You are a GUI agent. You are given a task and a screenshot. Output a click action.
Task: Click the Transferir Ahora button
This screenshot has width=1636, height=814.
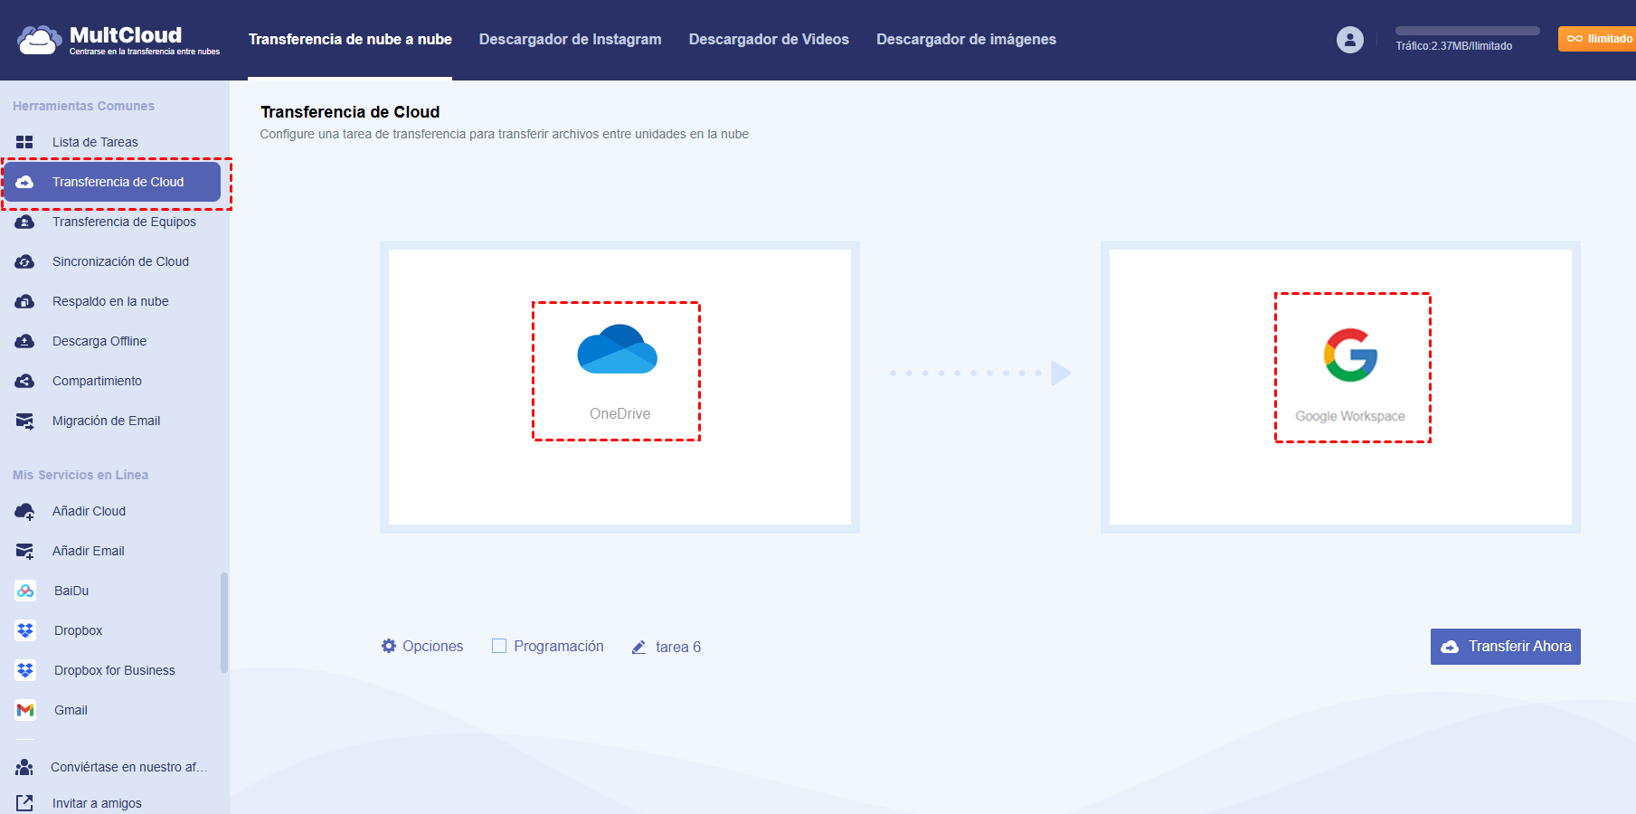pos(1505,647)
